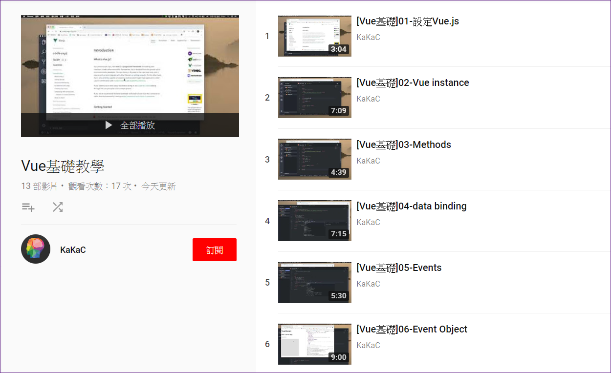611x373 pixels.
Task: Click the play triangle icon on the playlist cover
Action: 109,125
